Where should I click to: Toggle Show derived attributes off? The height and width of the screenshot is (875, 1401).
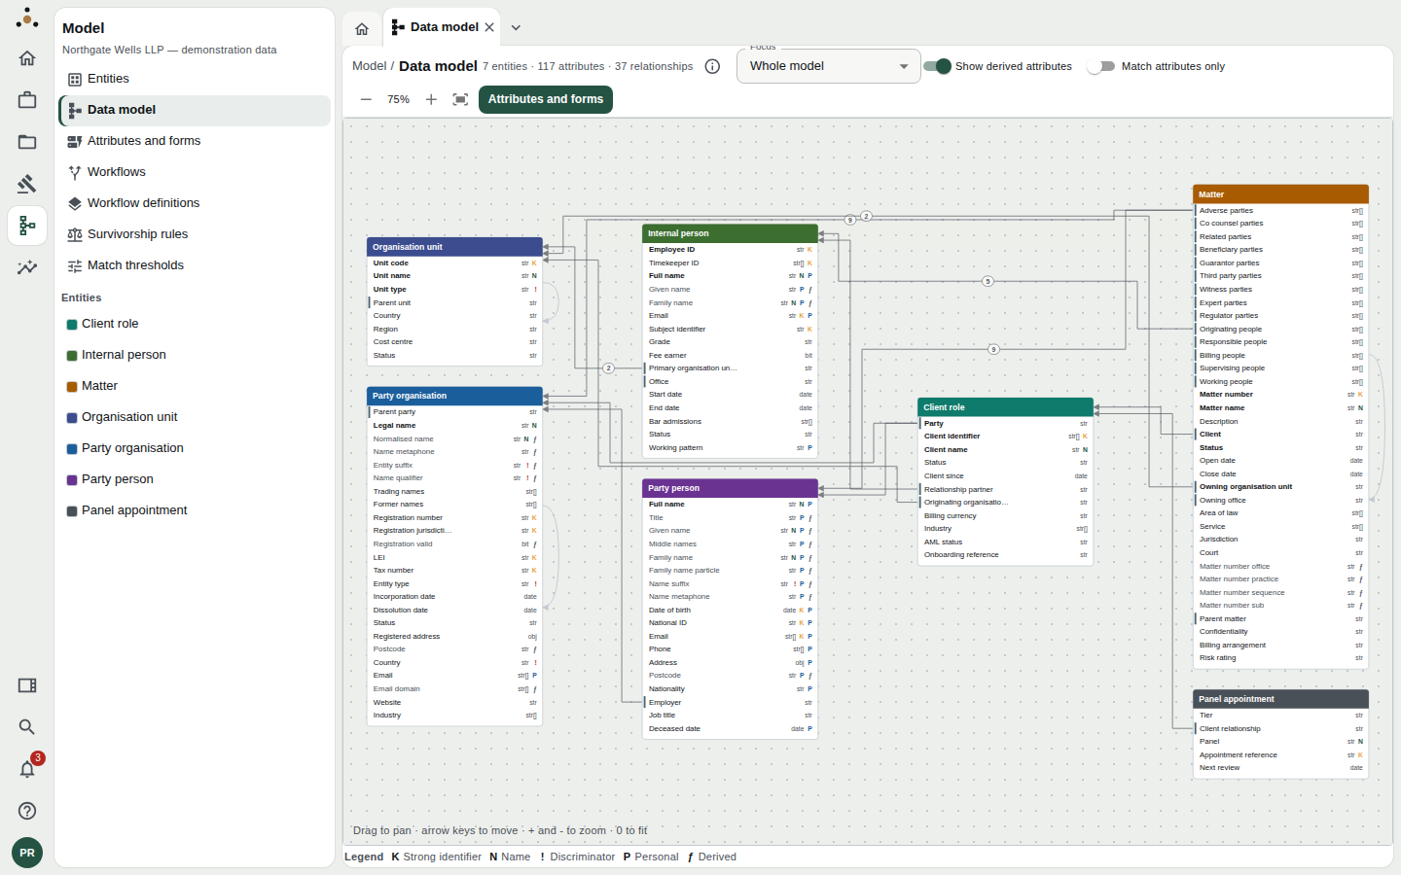(x=937, y=66)
